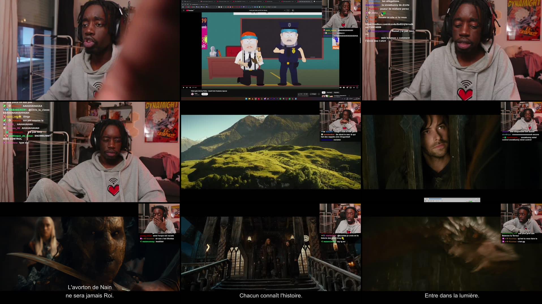Screen dimensions: 542x304
Task: Open more actions menu beside Partager
Action: (319, 94)
